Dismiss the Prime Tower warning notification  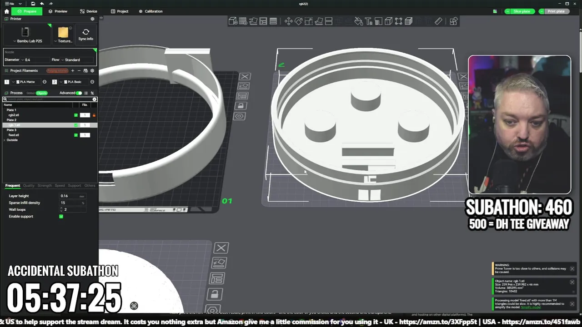click(572, 269)
